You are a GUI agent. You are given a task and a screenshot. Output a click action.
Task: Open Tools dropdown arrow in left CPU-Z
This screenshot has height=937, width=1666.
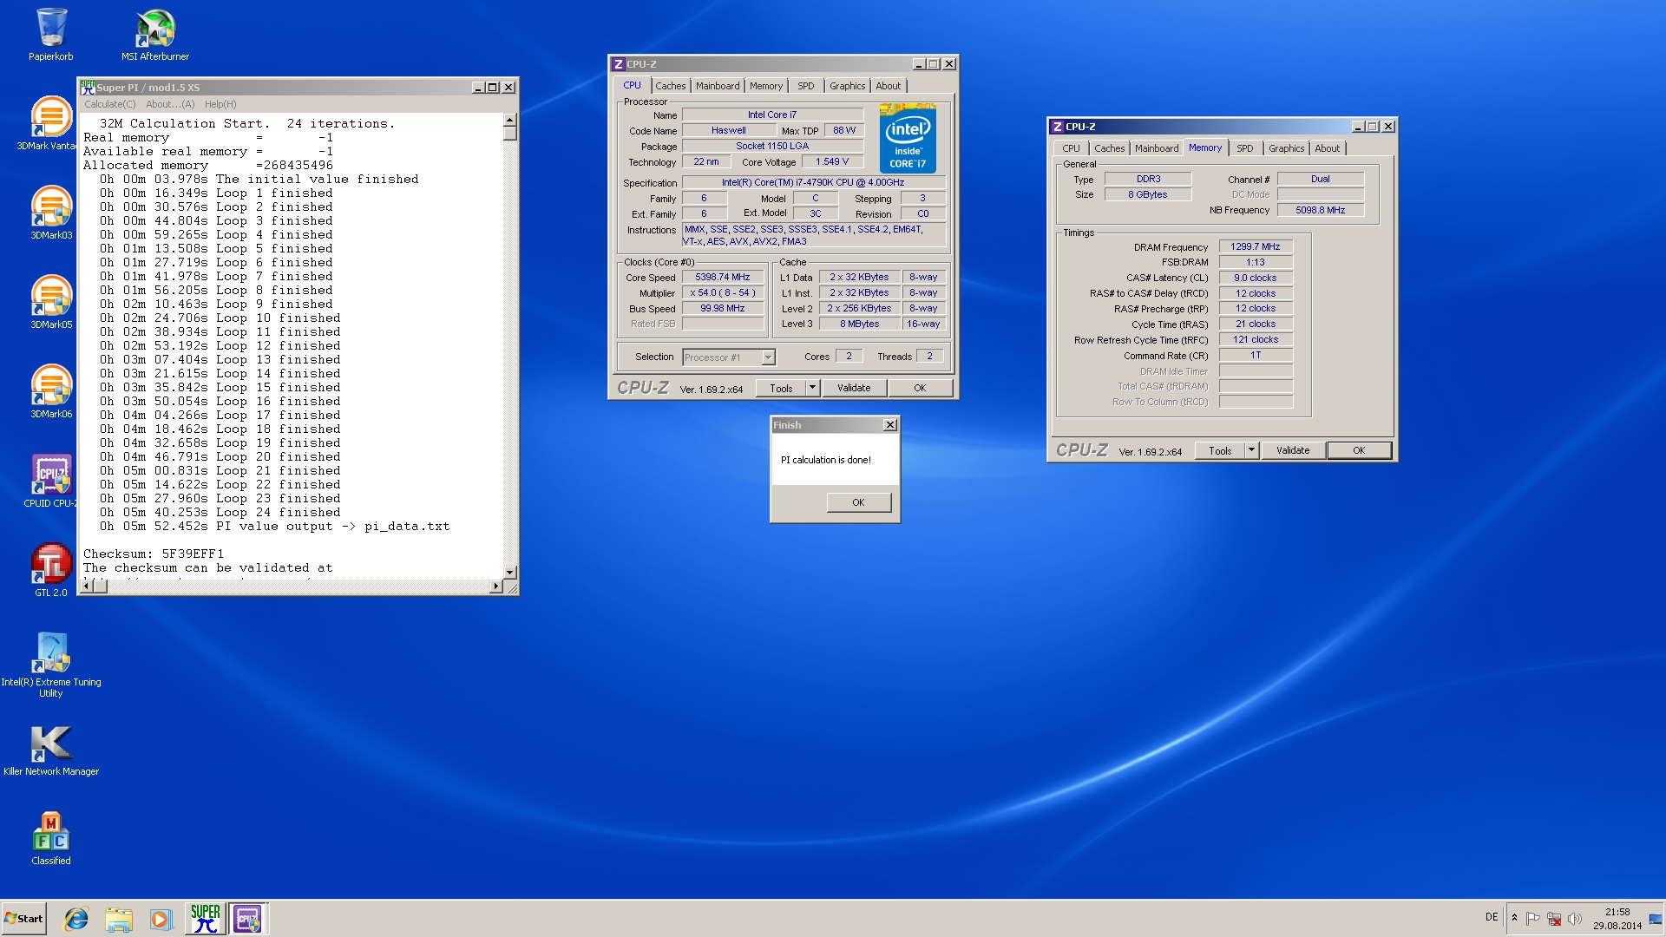pos(813,388)
